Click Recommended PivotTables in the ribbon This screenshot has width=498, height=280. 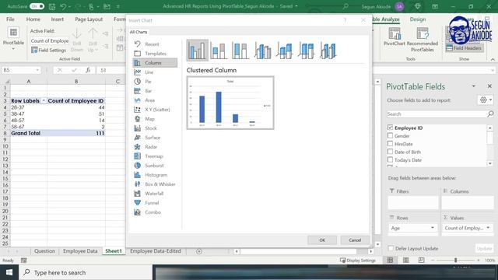[x=422, y=40]
